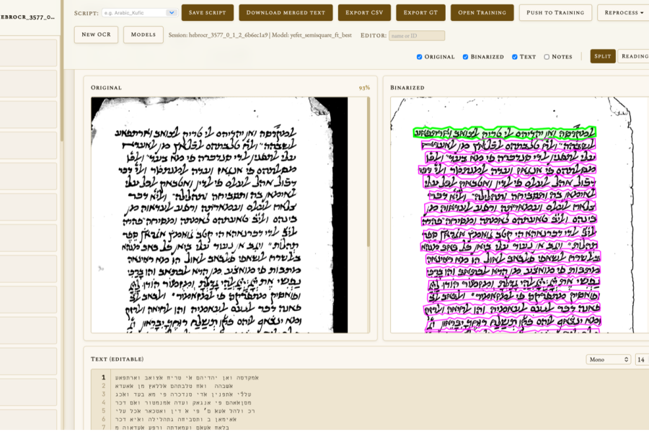Click line 2 in the editable text
The image size is (649, 432).
coord(175,386)
